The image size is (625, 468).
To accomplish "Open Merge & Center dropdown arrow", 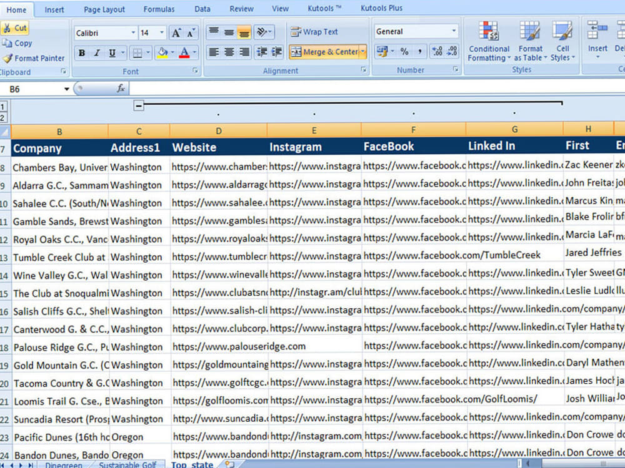I will (x=363, y=52).
